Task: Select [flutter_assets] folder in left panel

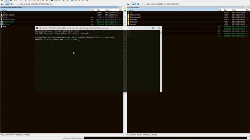Action: pyautogui.click(x=62, y=15)
